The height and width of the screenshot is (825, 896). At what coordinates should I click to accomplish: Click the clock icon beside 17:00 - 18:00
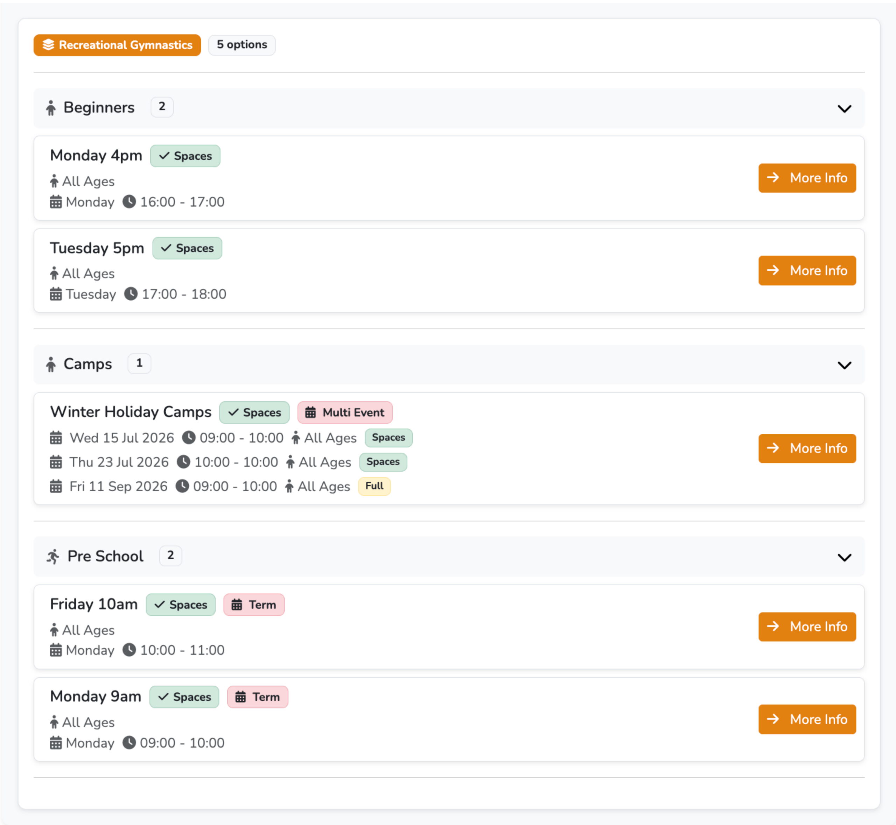tap(131, 294)
